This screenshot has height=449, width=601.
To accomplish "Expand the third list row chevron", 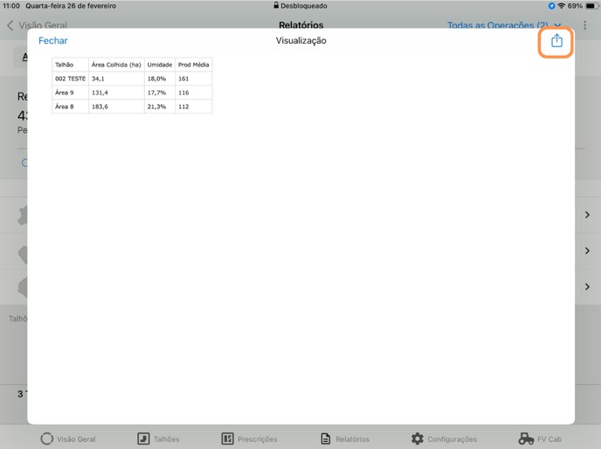I will tap(587, 287).
